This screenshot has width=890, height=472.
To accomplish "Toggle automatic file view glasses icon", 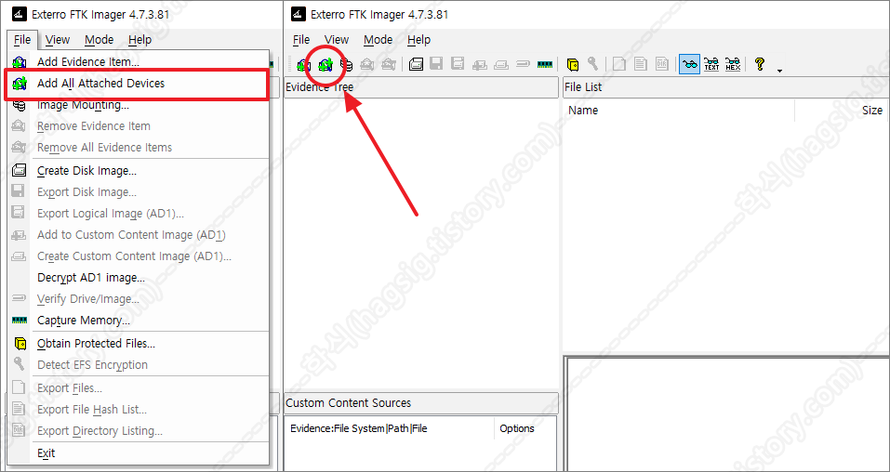I will click(690, 64).
